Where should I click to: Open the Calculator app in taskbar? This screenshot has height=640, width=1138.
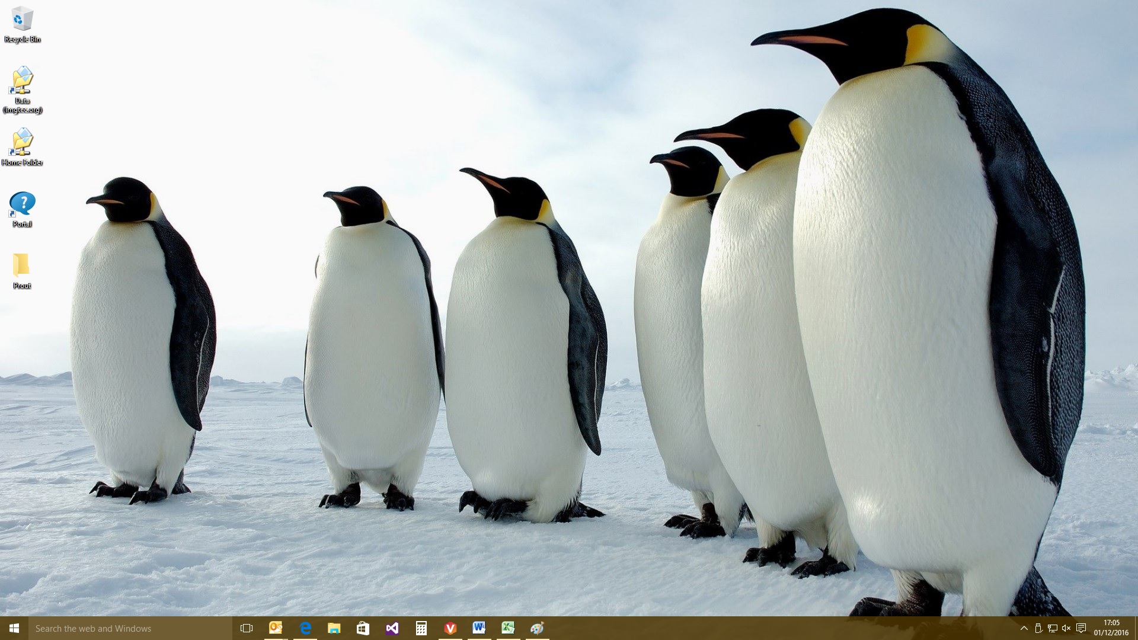pyautogui.click(x=421, y=628)
